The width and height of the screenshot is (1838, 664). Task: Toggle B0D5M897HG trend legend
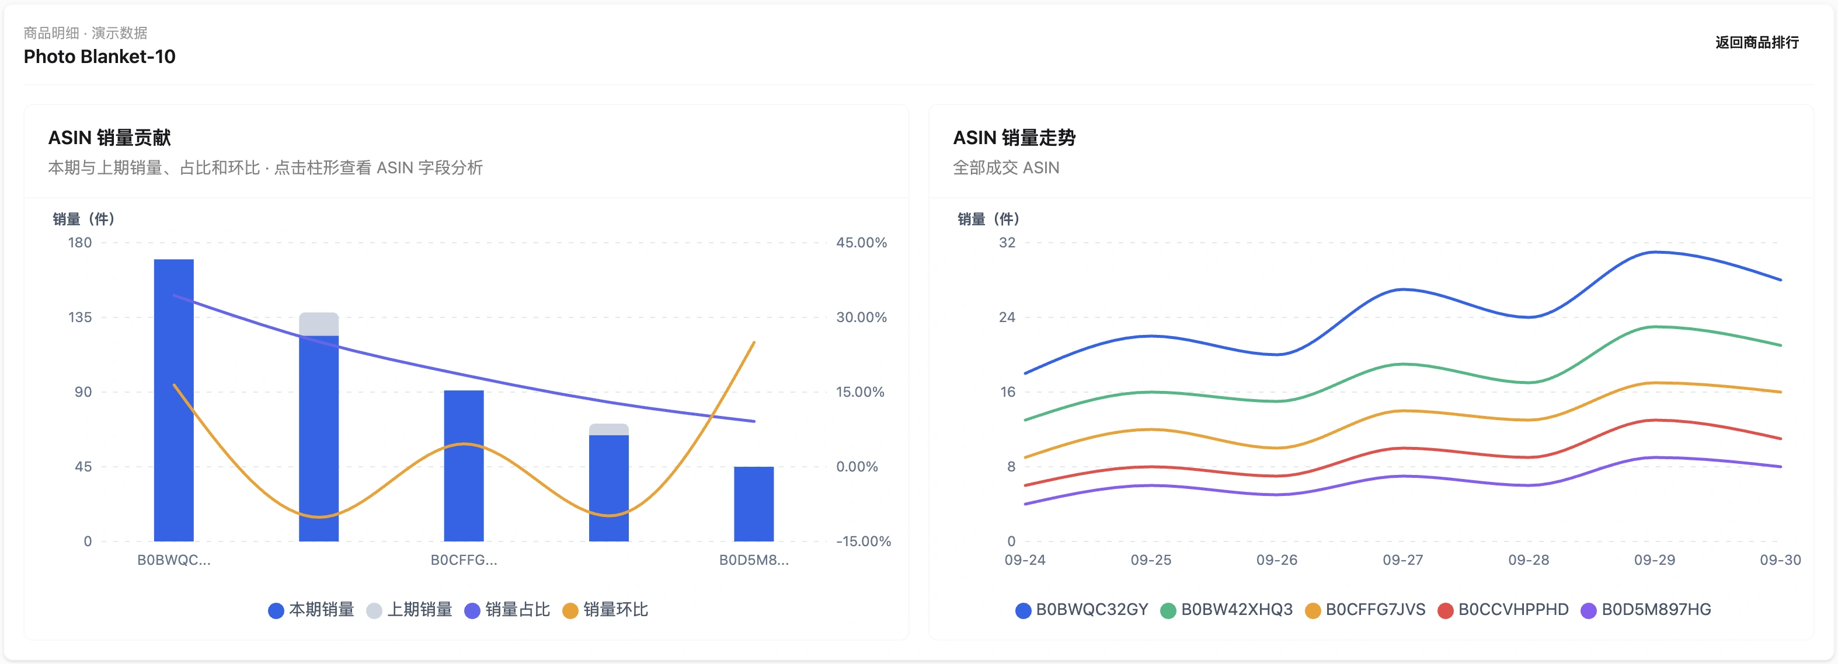pyautogui.click(x=1646, y=610)
